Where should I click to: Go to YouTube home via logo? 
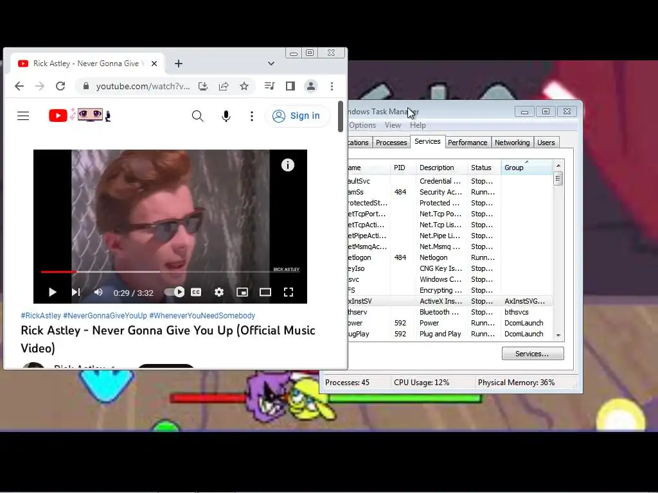point(80,116)
